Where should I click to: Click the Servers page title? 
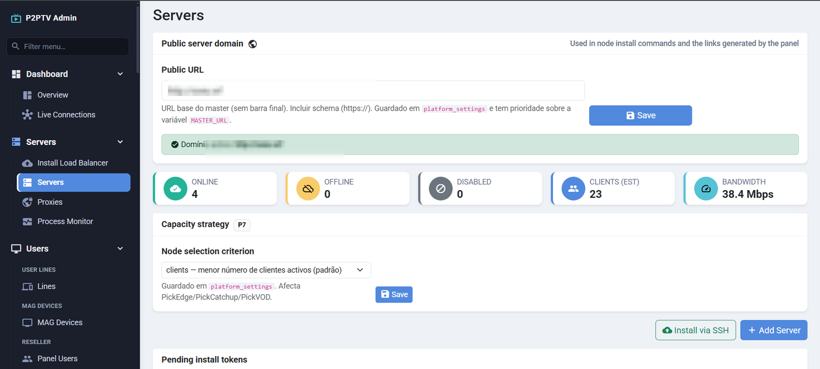click(x=179, y=15)
